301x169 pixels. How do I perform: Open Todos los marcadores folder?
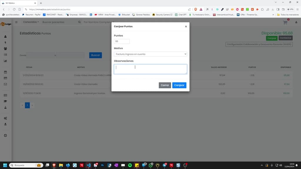tap(288, 15)
